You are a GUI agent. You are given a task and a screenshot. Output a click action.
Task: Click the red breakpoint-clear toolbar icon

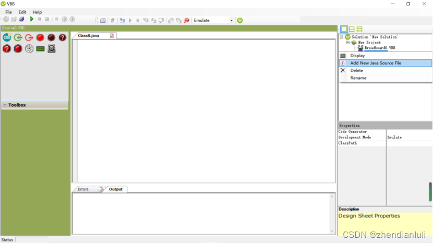pyautogui.click(x=187, y=20)
